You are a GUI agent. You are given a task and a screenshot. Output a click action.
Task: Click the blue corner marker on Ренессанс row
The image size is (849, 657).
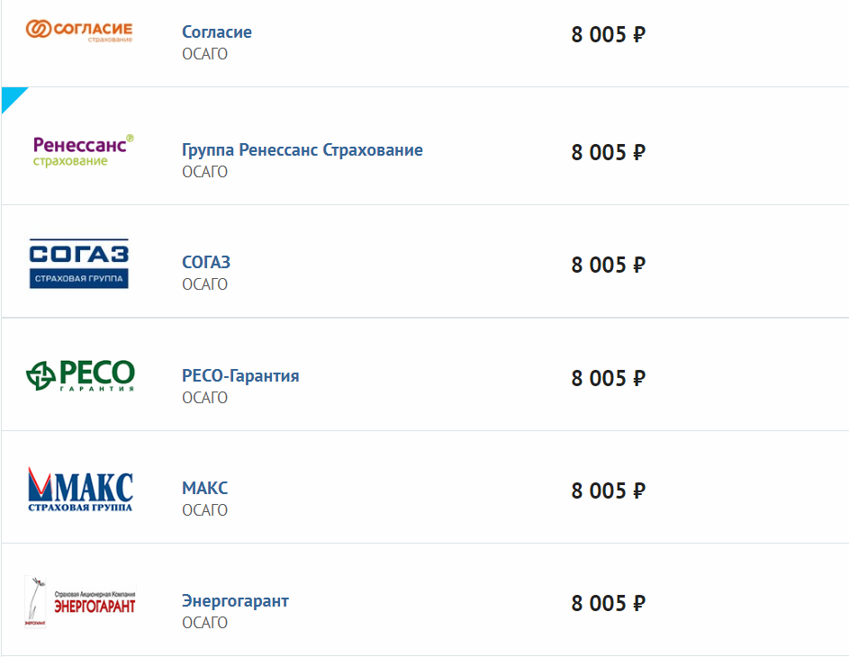(10, 96)
